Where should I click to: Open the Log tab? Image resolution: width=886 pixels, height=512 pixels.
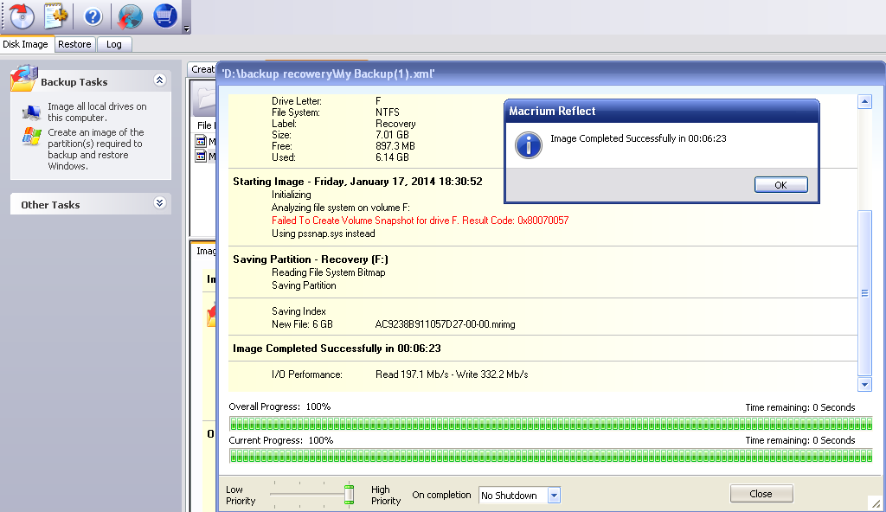click(114, 44)
